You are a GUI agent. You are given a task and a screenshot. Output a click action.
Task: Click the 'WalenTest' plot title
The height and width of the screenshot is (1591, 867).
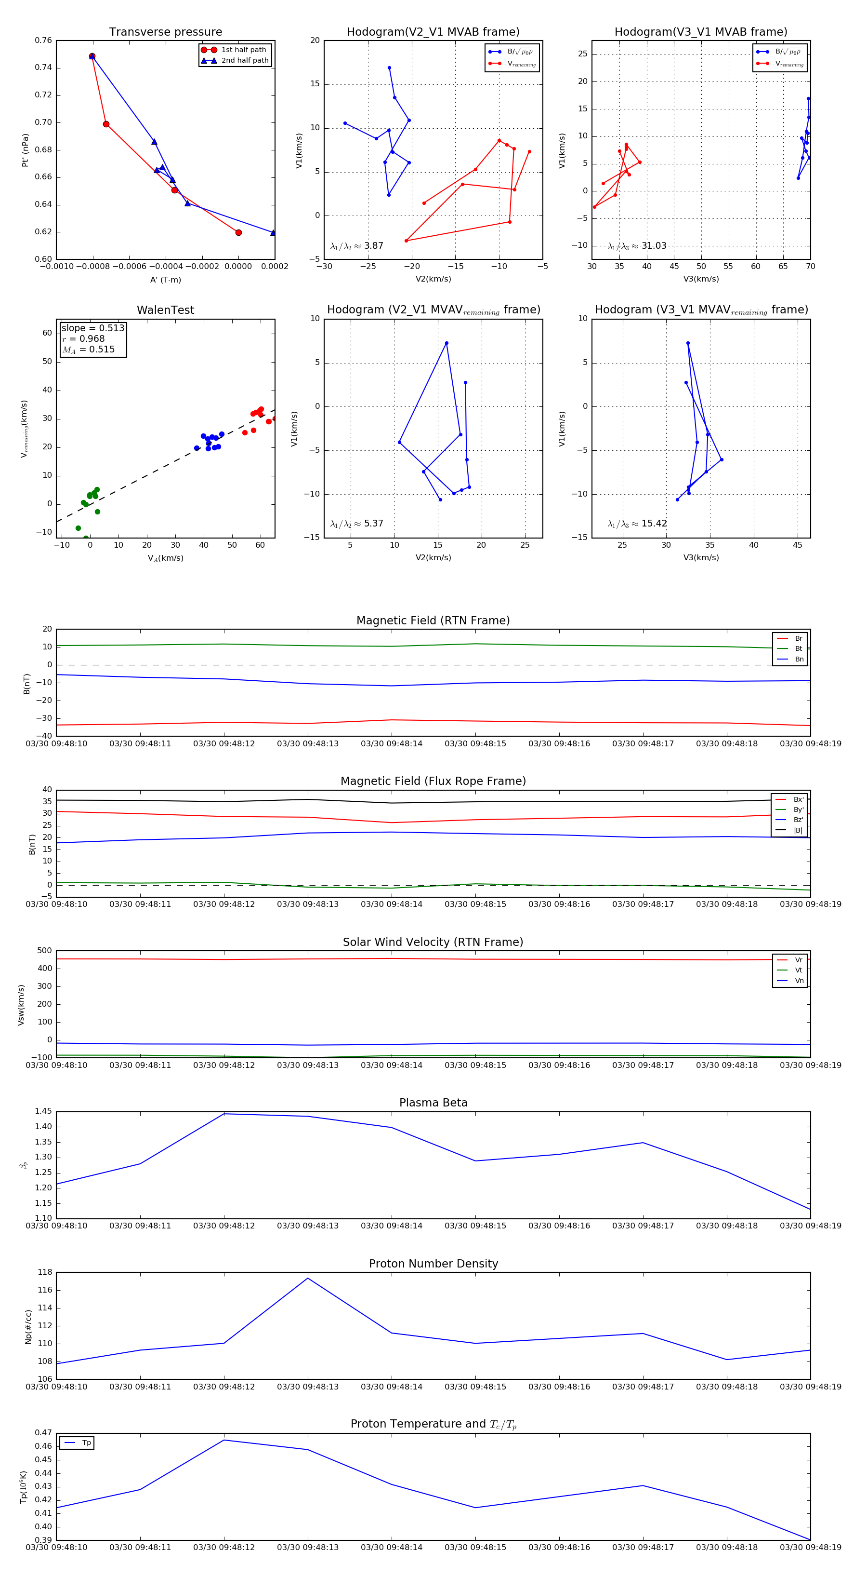(x=165, y=310)
